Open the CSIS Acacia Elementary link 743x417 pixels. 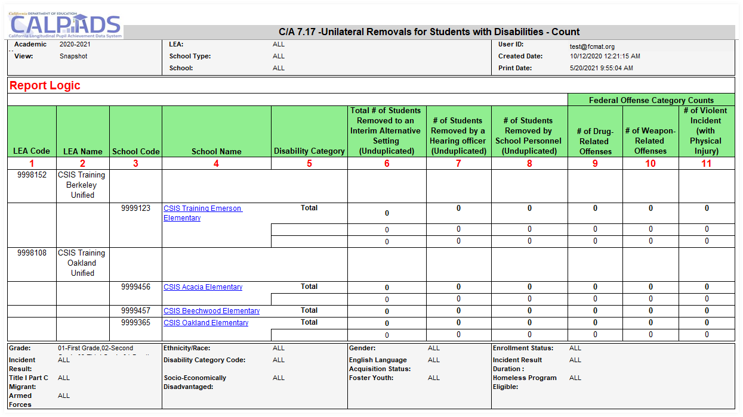[x=202, y=287]
